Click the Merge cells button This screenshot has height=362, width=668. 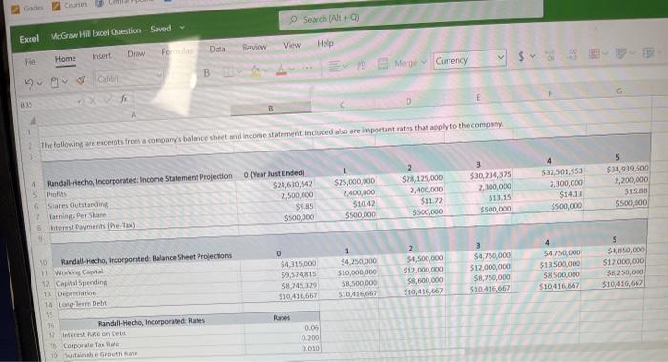pos(402,63)
